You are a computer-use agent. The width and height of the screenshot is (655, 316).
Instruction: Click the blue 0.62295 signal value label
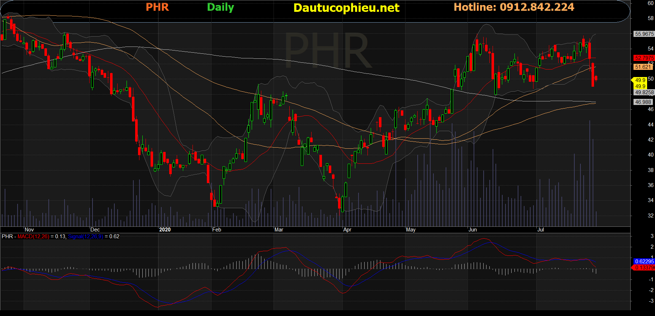coord(644,262)
